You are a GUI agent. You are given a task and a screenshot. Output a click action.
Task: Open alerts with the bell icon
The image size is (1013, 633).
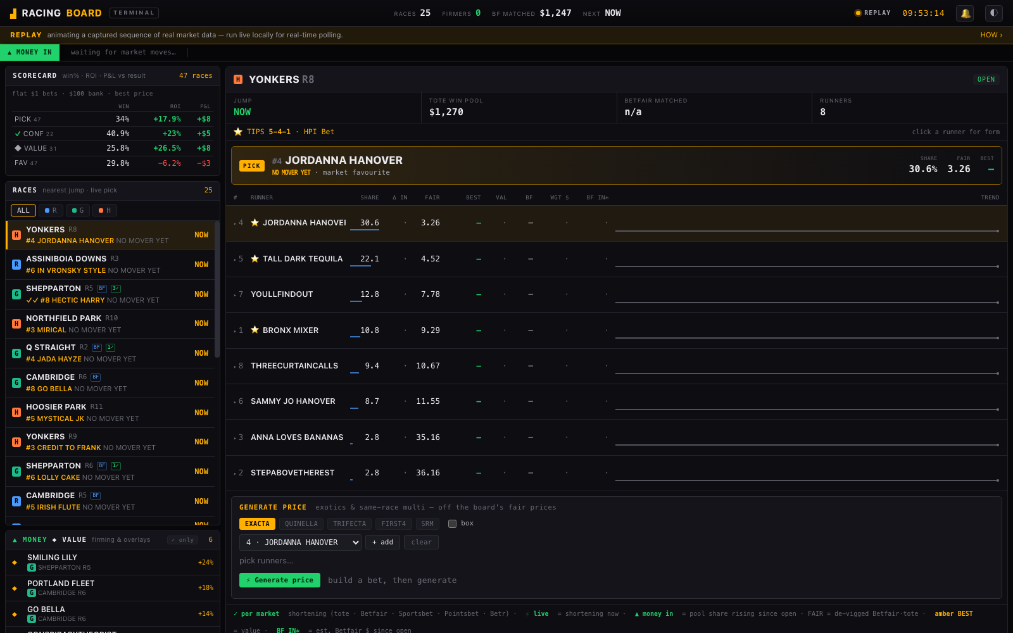(x=965, y=13)
